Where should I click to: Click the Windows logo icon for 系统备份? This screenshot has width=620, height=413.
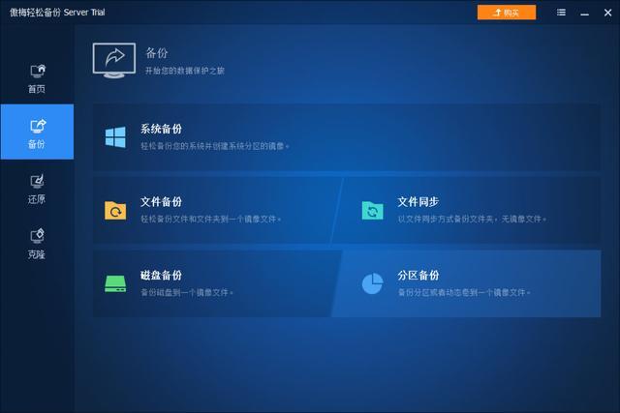tap(115, 137)
